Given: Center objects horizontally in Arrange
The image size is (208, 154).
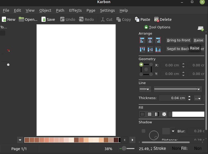Looking at the screenshot, I should coord(150,40).
